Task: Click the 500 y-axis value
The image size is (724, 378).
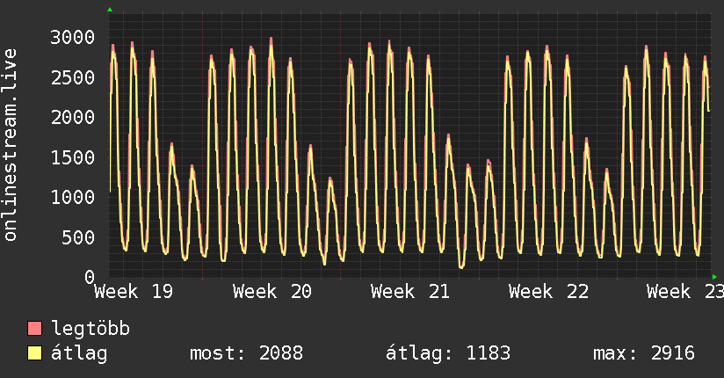Action: pos(78,237)
